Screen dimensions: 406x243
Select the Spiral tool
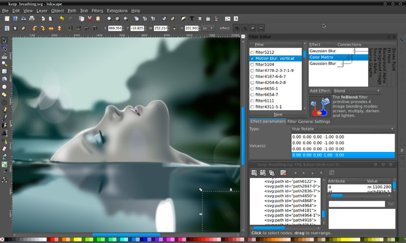(x=5, y=103)
